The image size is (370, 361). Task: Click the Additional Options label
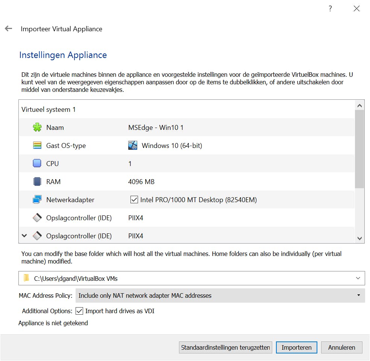[x=47, y=311]
